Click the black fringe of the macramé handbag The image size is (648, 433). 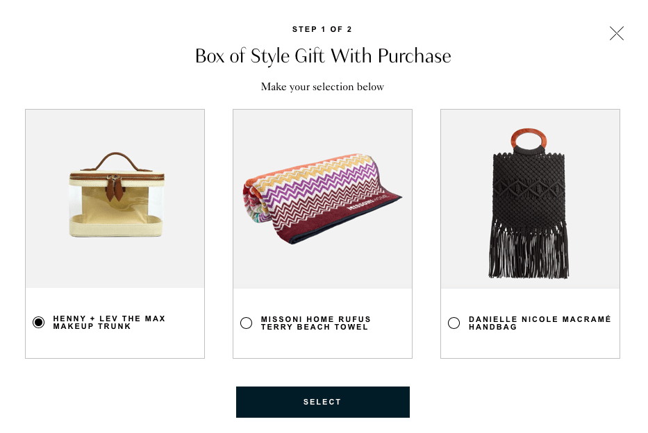[x=529, y=248]
